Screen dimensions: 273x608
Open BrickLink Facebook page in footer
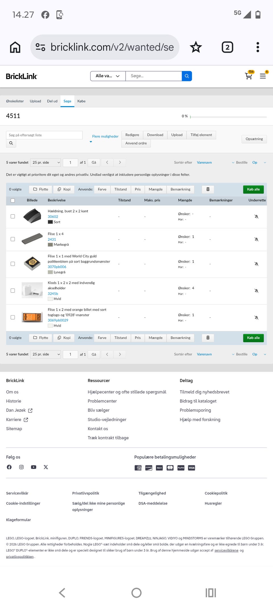click(x=9, y=467)
